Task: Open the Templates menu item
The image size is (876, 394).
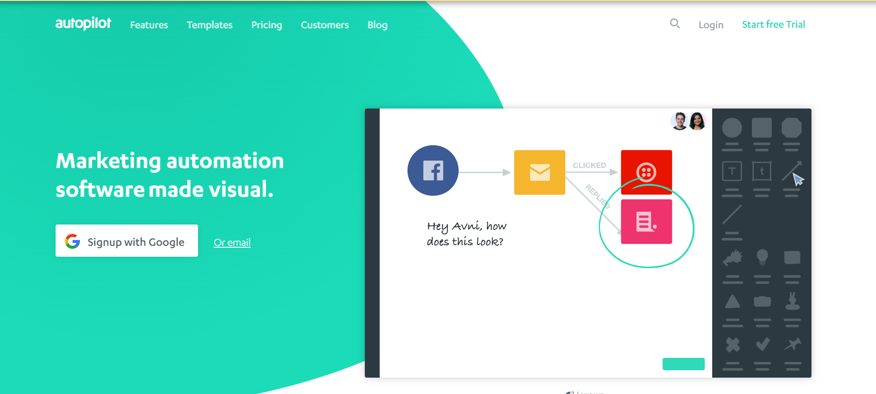Action: 209,25
